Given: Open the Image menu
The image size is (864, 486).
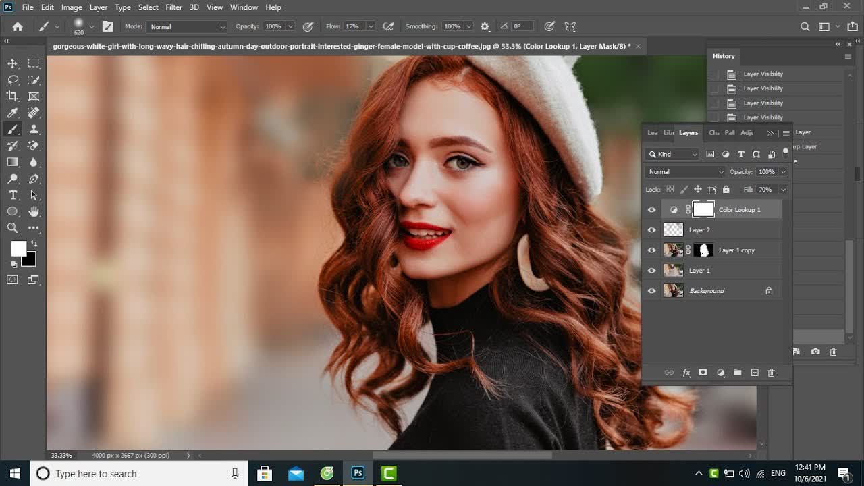Looking at the screenshot, I should tap(72, 7).
